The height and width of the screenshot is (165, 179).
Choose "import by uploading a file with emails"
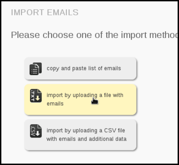click(80, 99)
